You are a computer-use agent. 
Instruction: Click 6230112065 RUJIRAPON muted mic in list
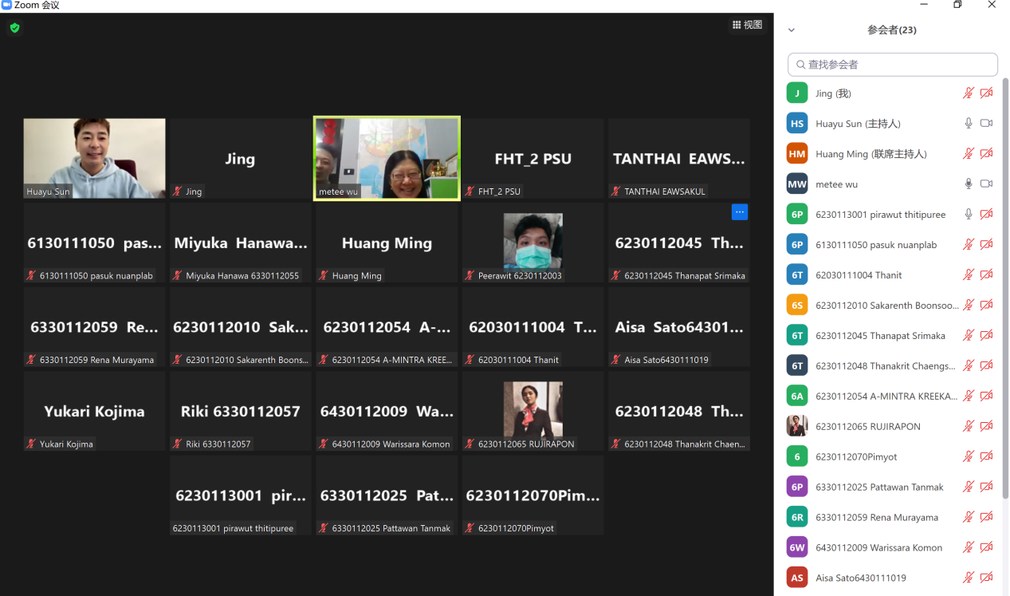pyautogui.click(x=969, y=427)
